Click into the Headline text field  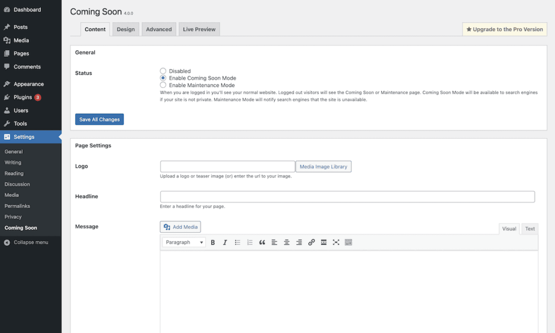click(x=347, y=197)
